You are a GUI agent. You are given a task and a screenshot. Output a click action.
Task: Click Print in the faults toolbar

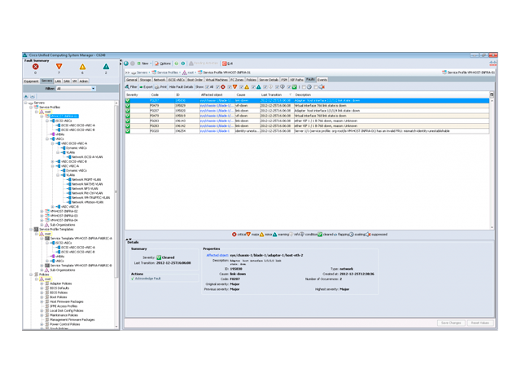point(162,86)
